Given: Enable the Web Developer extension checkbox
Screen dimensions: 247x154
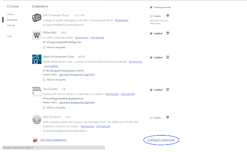Looking at the screenshot, I should click(151, 118).
